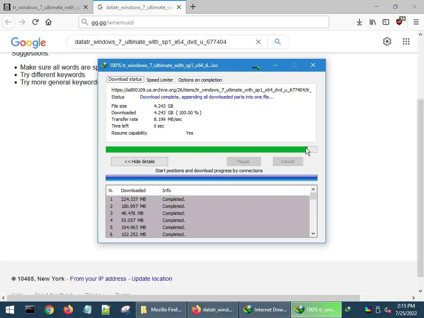Image resolution: width=424 pixels, height=318 pixels.
Task: Switch to the Internet Dow... taskbar window
Action: (265, 310)
